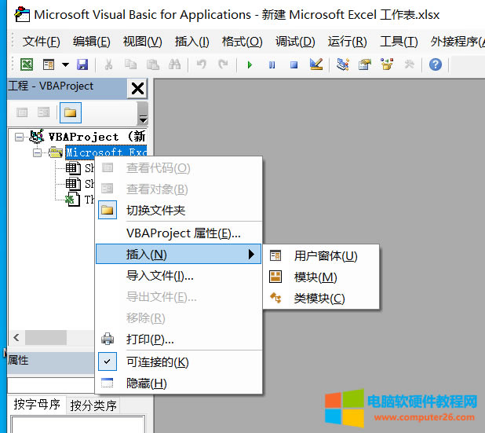485x433 pixels.
Task: Click the Insert UserForm toolbar icon
Action: point(49,64)
